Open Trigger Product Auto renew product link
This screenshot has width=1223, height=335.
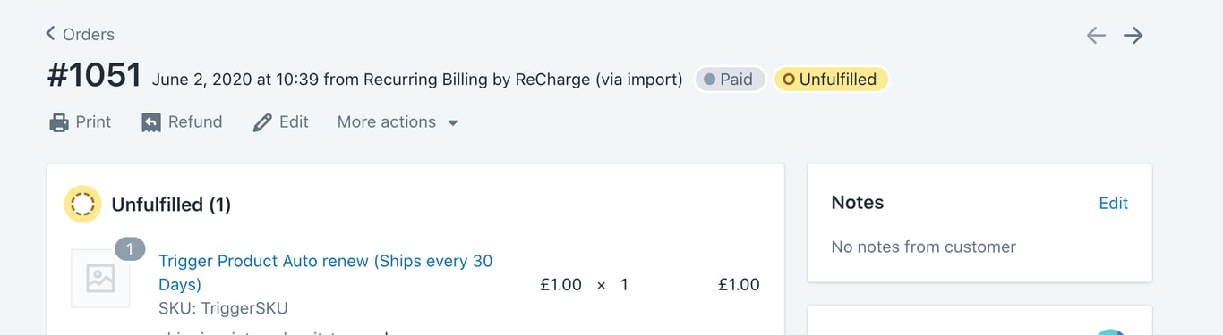325,272
